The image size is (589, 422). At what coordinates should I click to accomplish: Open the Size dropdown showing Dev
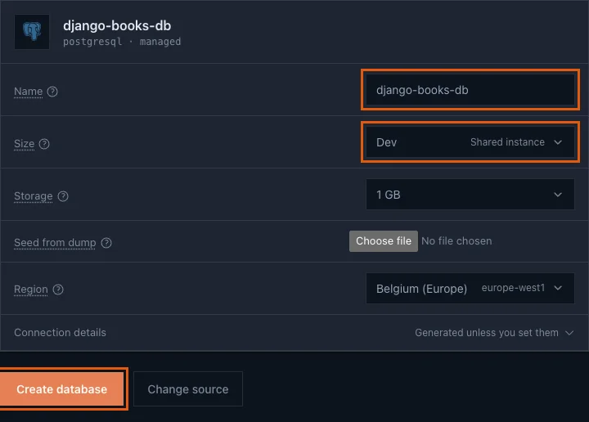470,142
